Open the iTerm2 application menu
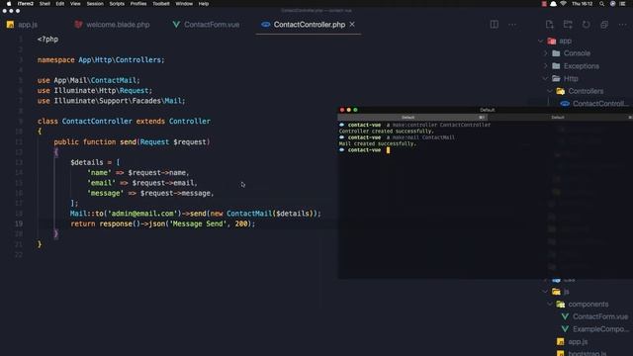 tap(26, 4)
